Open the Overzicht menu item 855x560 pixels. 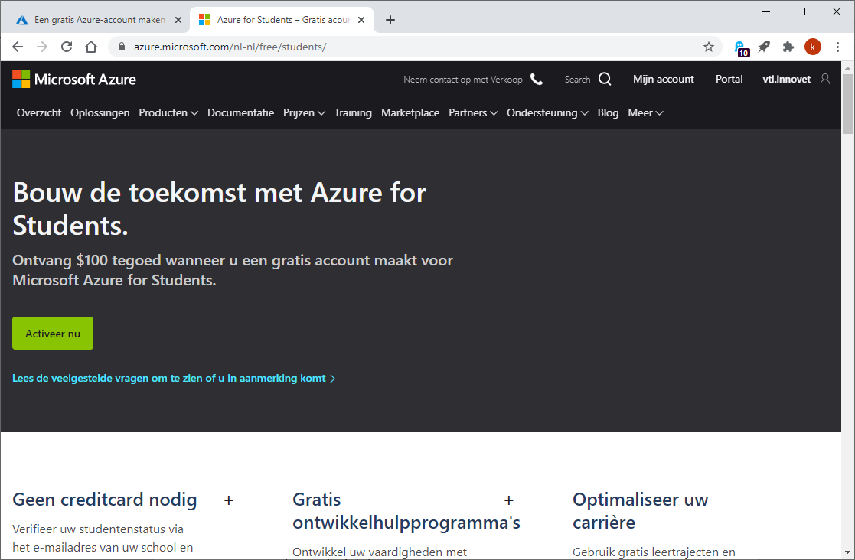coord(39,112)
